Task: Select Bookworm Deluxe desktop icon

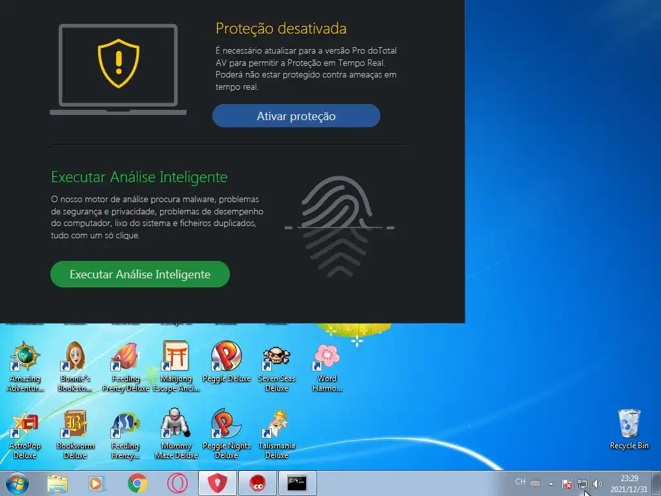Action: coord(75,435)
